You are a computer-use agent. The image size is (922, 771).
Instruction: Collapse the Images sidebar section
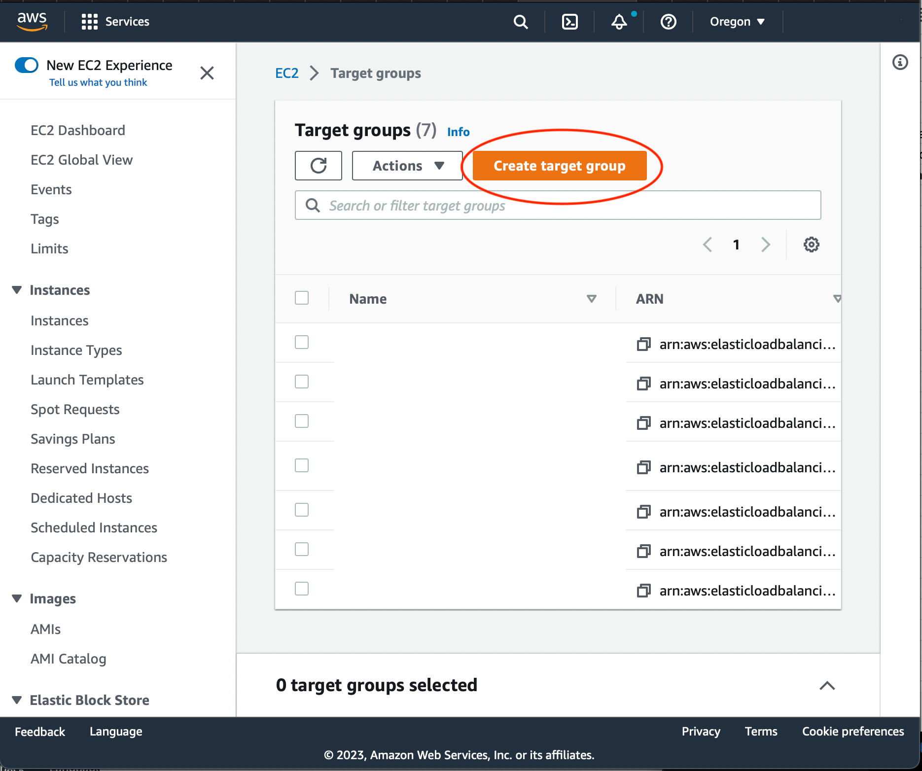(17, 598)
